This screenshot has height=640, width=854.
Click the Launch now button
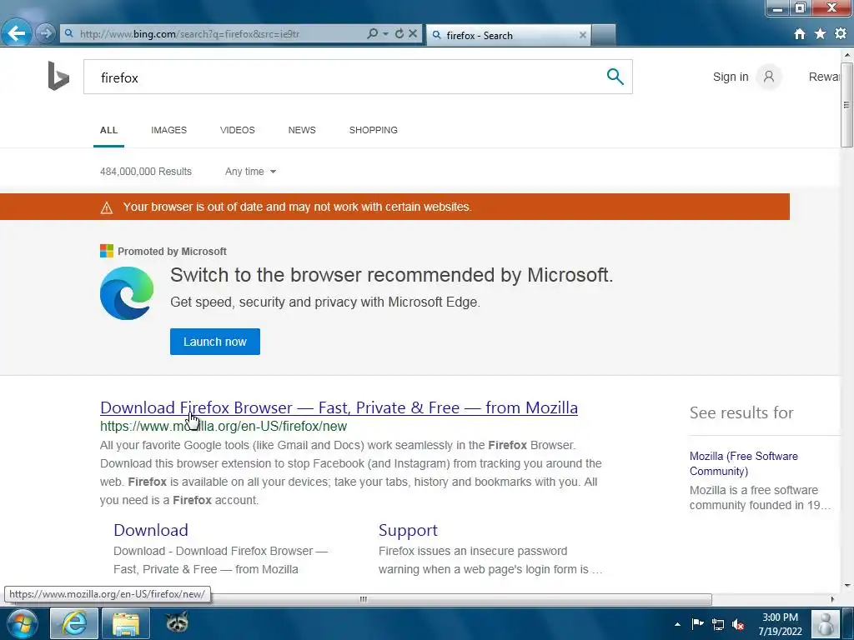tap(215, 341)
